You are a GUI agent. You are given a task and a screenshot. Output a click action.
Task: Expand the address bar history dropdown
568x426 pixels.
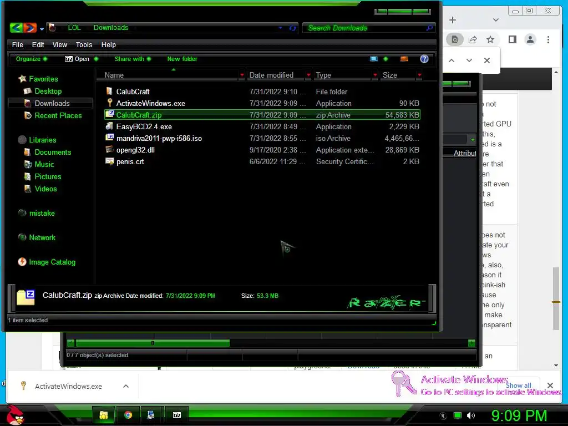click(280, 28)
